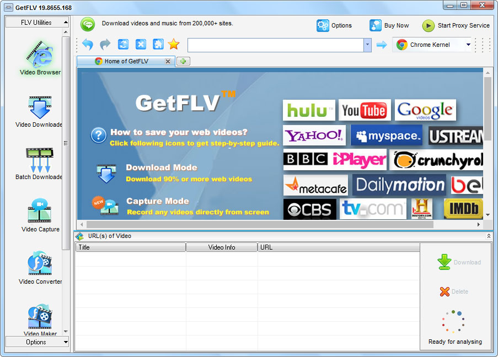Image resolution: width=498 pixels, height=357 pixels.
Task: Open the Video Browser utility
Action: pos(40,58)
